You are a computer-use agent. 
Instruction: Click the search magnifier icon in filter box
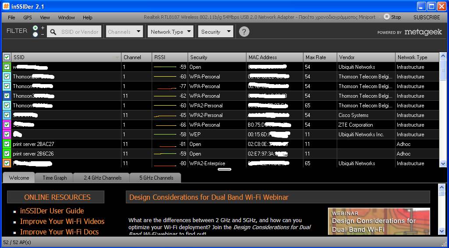coord(53,32)
